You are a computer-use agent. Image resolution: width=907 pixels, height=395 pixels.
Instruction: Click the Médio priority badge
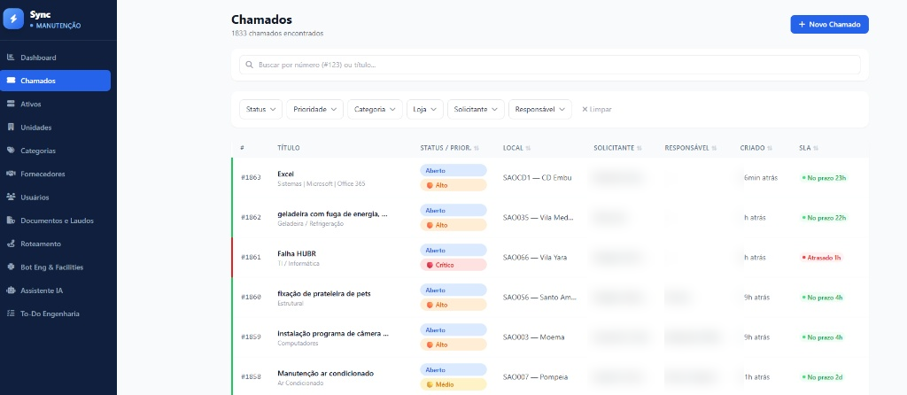(x=453, y=384)
